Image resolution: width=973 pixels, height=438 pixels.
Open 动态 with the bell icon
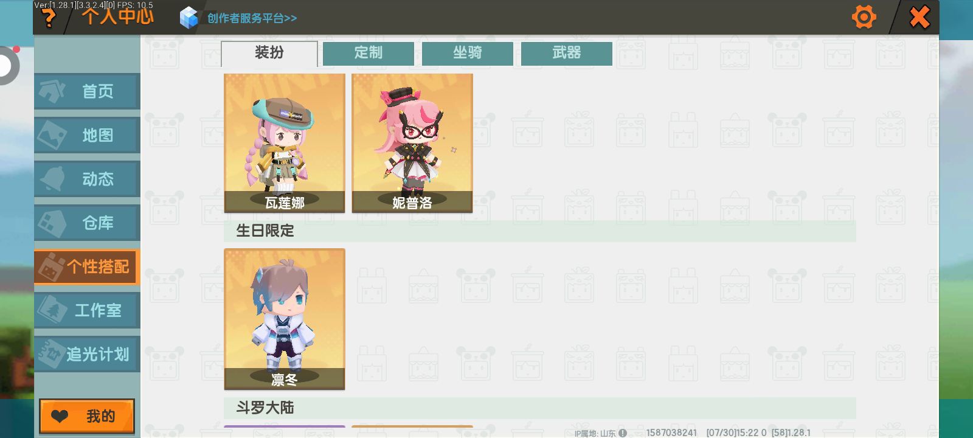point(88,179)
